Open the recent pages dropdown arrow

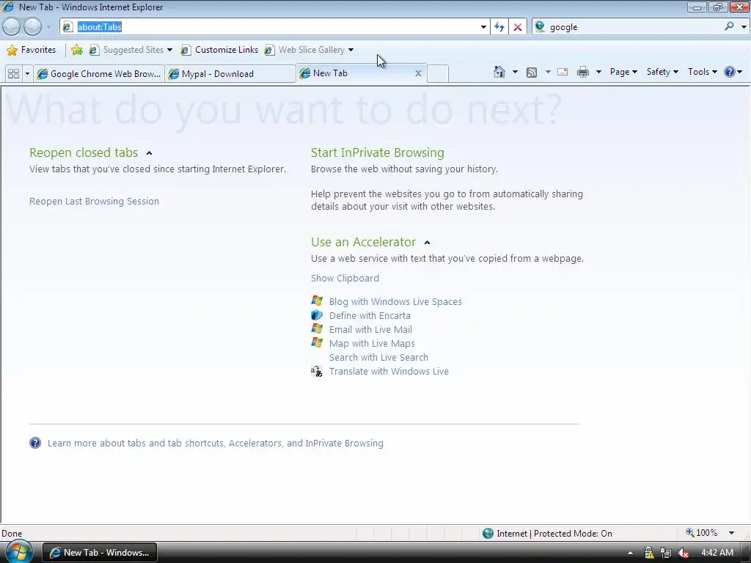point(48,27)
